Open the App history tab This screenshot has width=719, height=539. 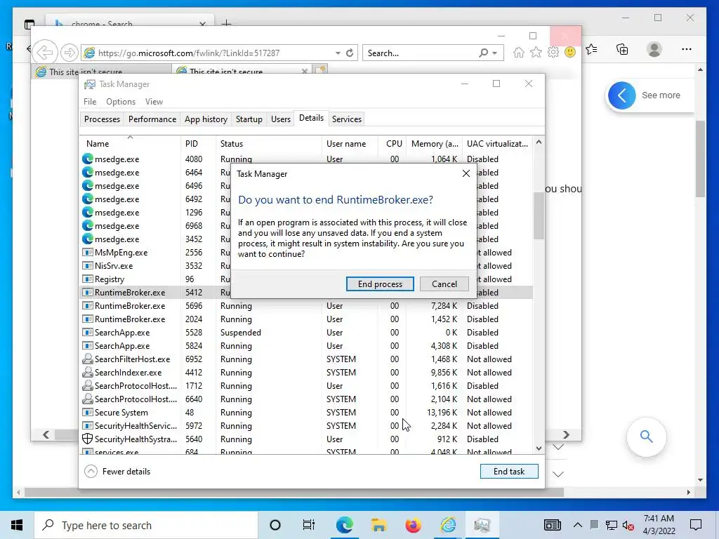[206, 119]
